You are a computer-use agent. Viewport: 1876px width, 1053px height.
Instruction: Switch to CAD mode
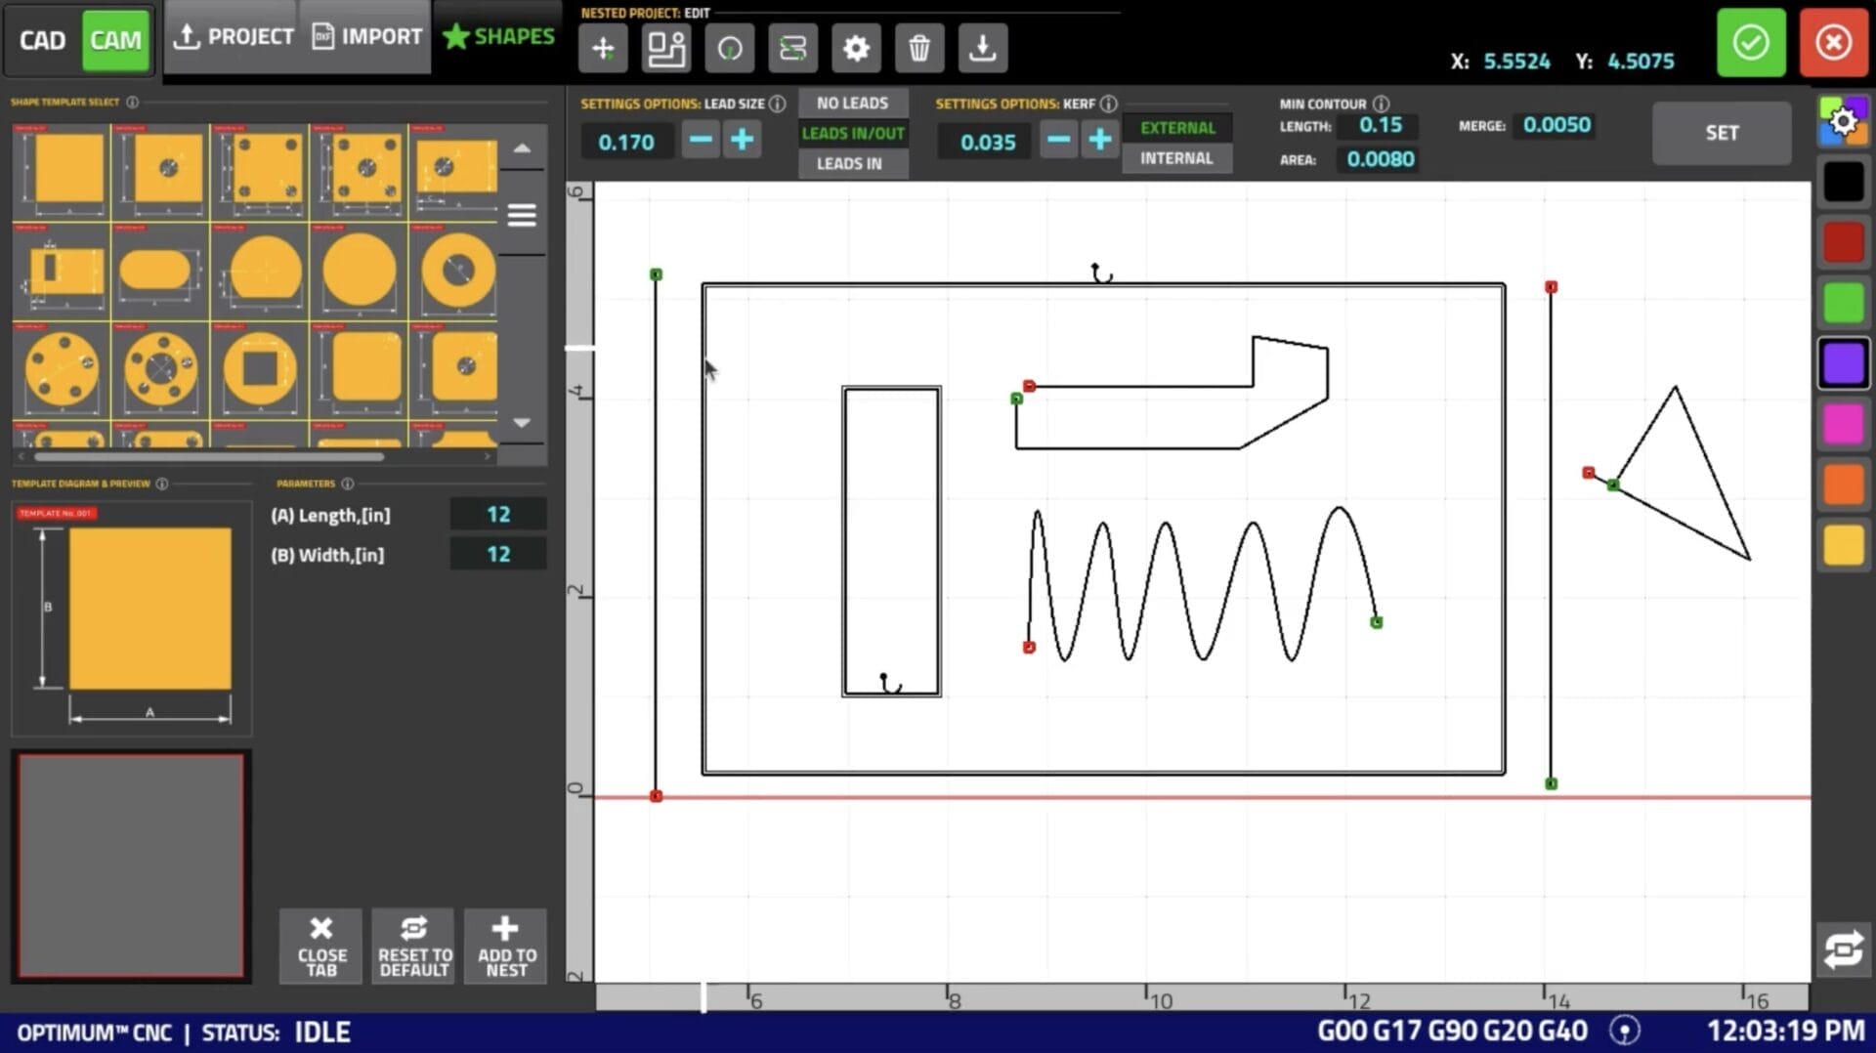tap(42, 41)
